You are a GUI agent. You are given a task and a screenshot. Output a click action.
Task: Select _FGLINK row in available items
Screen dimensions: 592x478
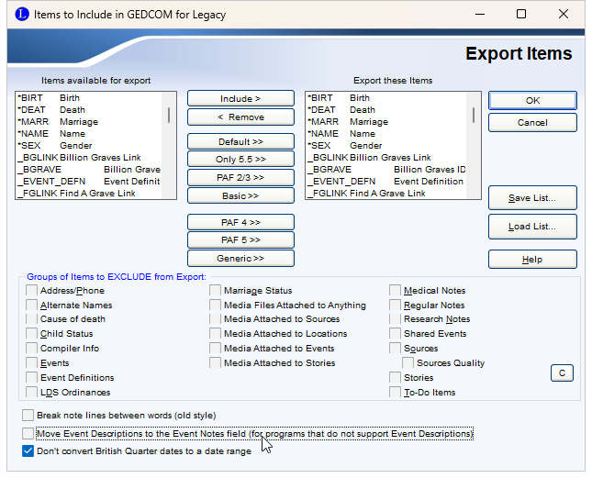pyautogui.click(x=89, y=194)
